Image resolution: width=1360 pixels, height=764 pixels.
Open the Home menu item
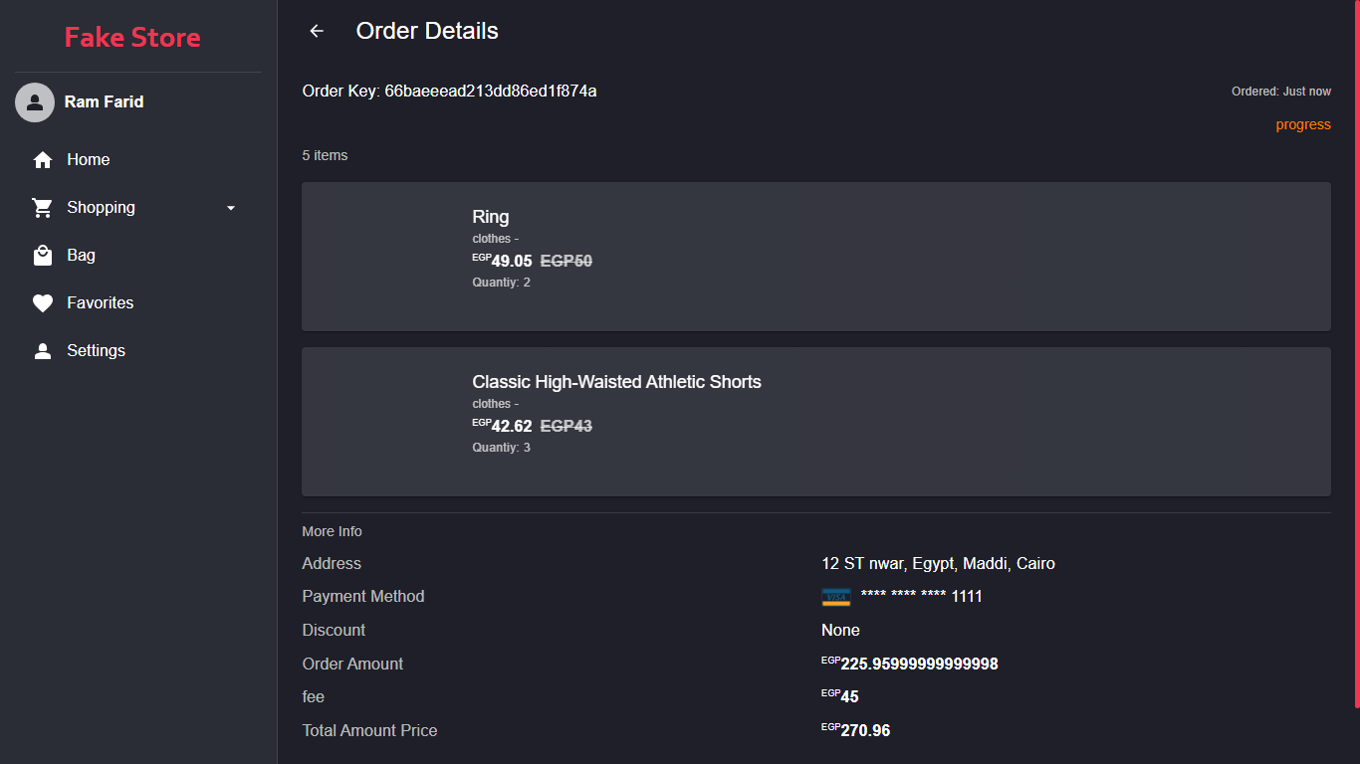pos(89,160)
